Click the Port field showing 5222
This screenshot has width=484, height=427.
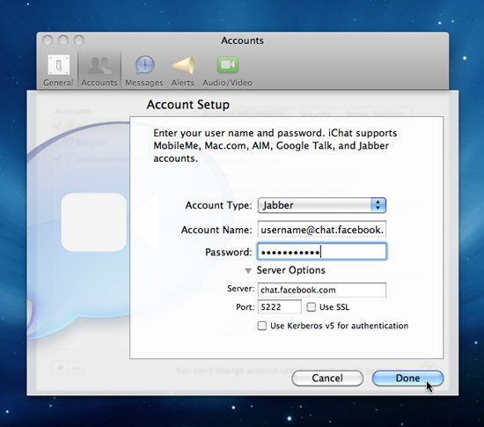point(279,307)
